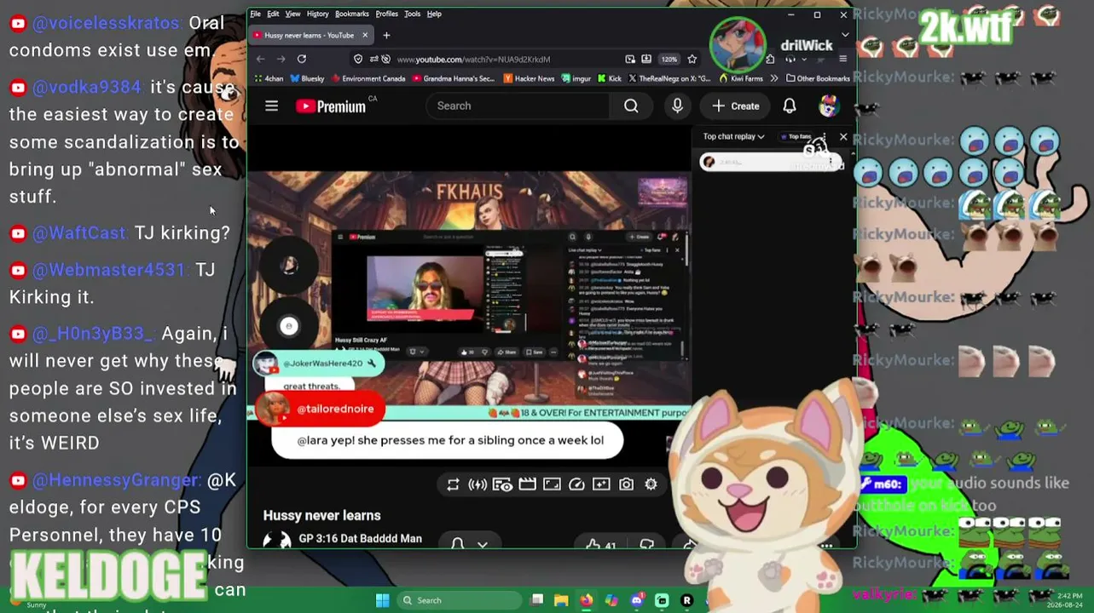
Task: Open a new browser tab
Action: coord(386,35)
